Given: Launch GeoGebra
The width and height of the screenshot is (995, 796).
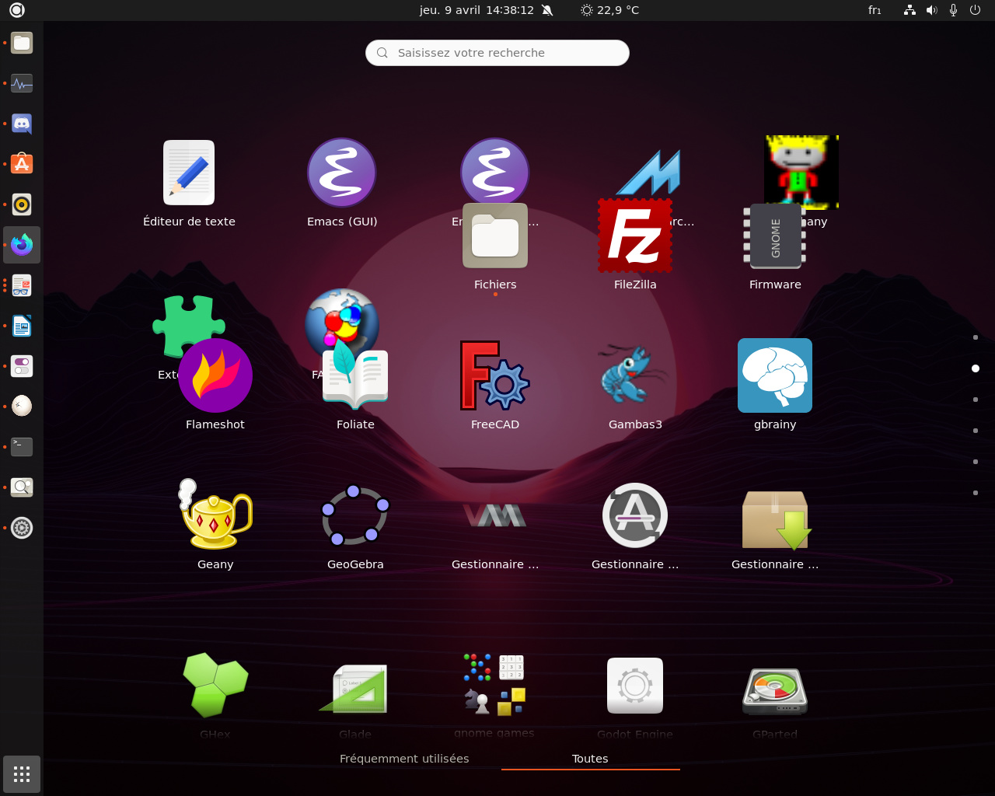Looking at the screenshot, I should coord(355,515).
